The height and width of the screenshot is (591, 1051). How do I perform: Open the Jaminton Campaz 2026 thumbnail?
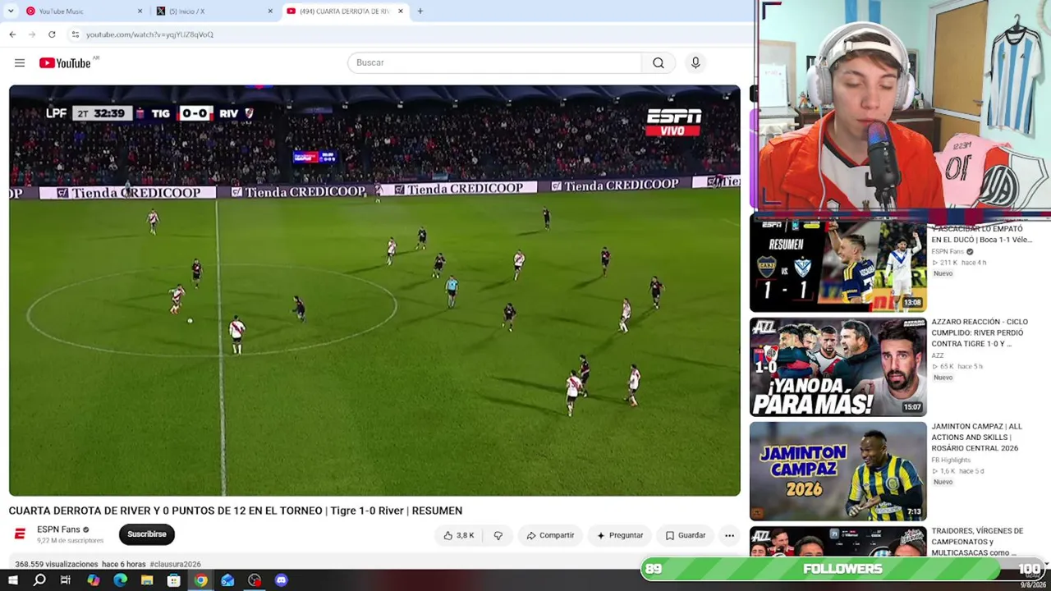(838, 471)
